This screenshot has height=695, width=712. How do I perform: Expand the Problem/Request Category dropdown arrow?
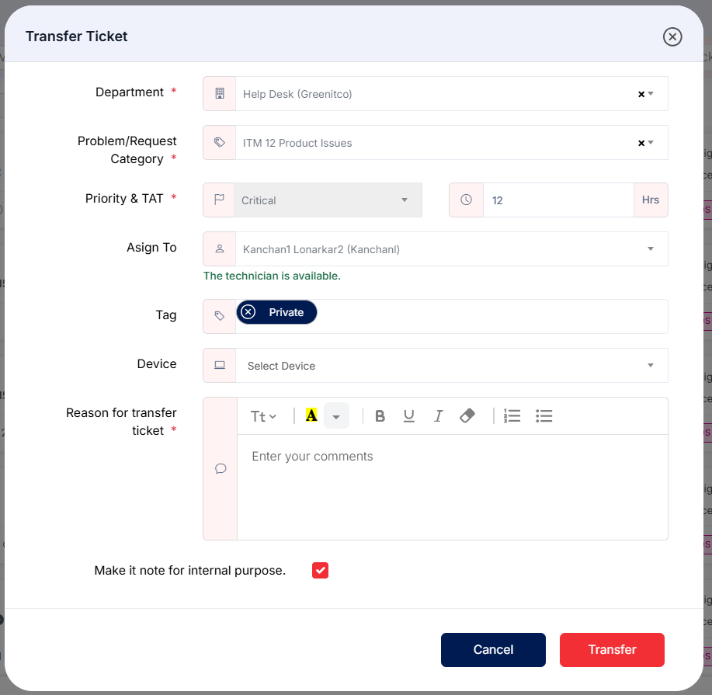[x=651, y=143]
